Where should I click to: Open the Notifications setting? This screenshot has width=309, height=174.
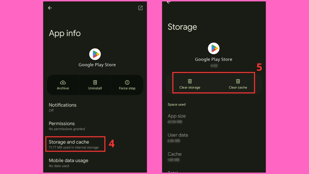(95, 107)
